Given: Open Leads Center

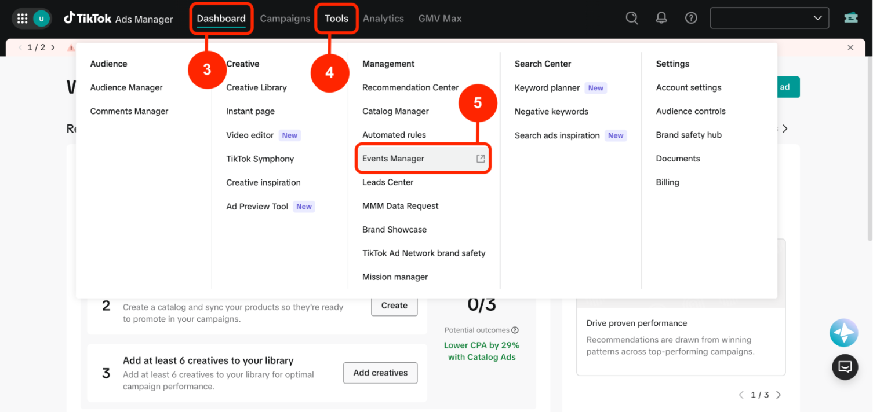Looking at the screenshot, I should pyautogui.click(x=388, y=182).
